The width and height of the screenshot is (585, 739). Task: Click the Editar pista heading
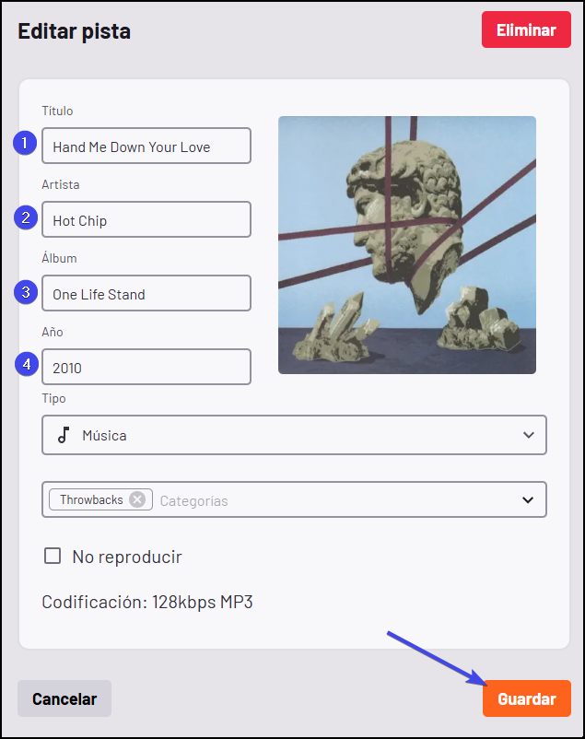74,31
